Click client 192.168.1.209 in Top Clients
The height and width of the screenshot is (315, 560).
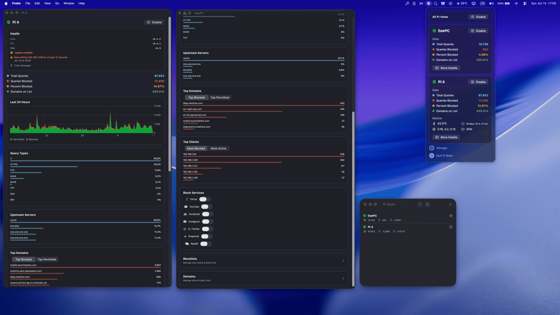pos(264,161)
